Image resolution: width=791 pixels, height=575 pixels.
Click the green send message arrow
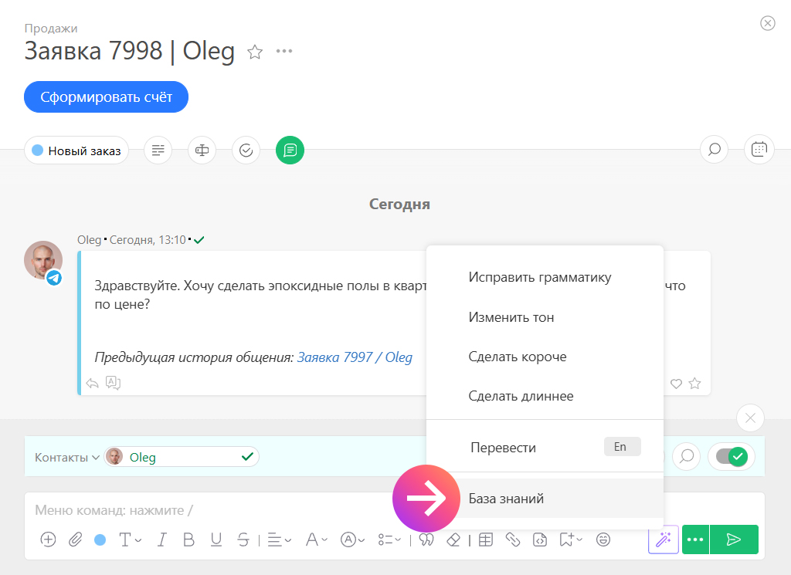click(x=734, y=539)
